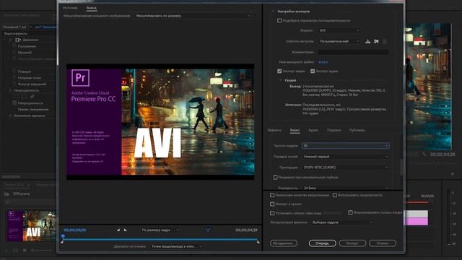Open the Эффекты settings tab
This screenshot has width=462, height=260.
[x=274, y=130]
